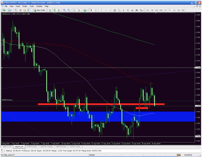Switch to M5 timeframe

152,10
